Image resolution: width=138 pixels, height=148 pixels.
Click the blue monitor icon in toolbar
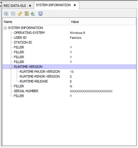click(41, 14)
